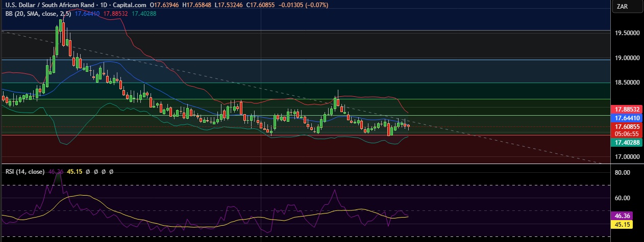The width and height of the screenshot is (644, 242).
Task: Click the 19.00000 tick on price scale
Action: click(626, 58)
